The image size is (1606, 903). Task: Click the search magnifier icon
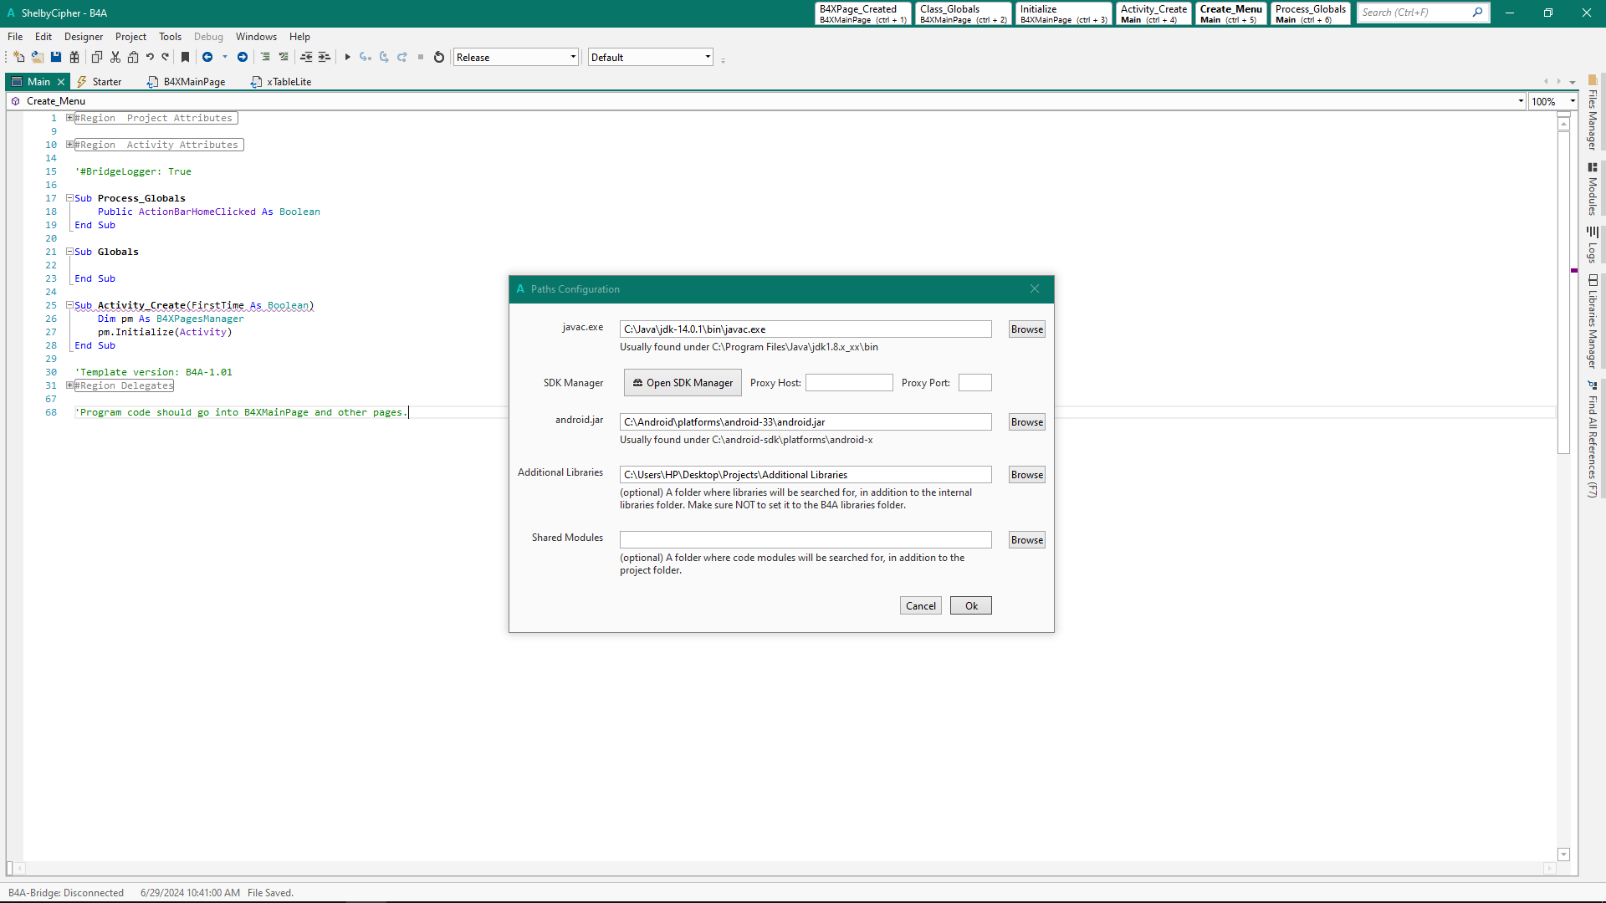(1478, 13)
